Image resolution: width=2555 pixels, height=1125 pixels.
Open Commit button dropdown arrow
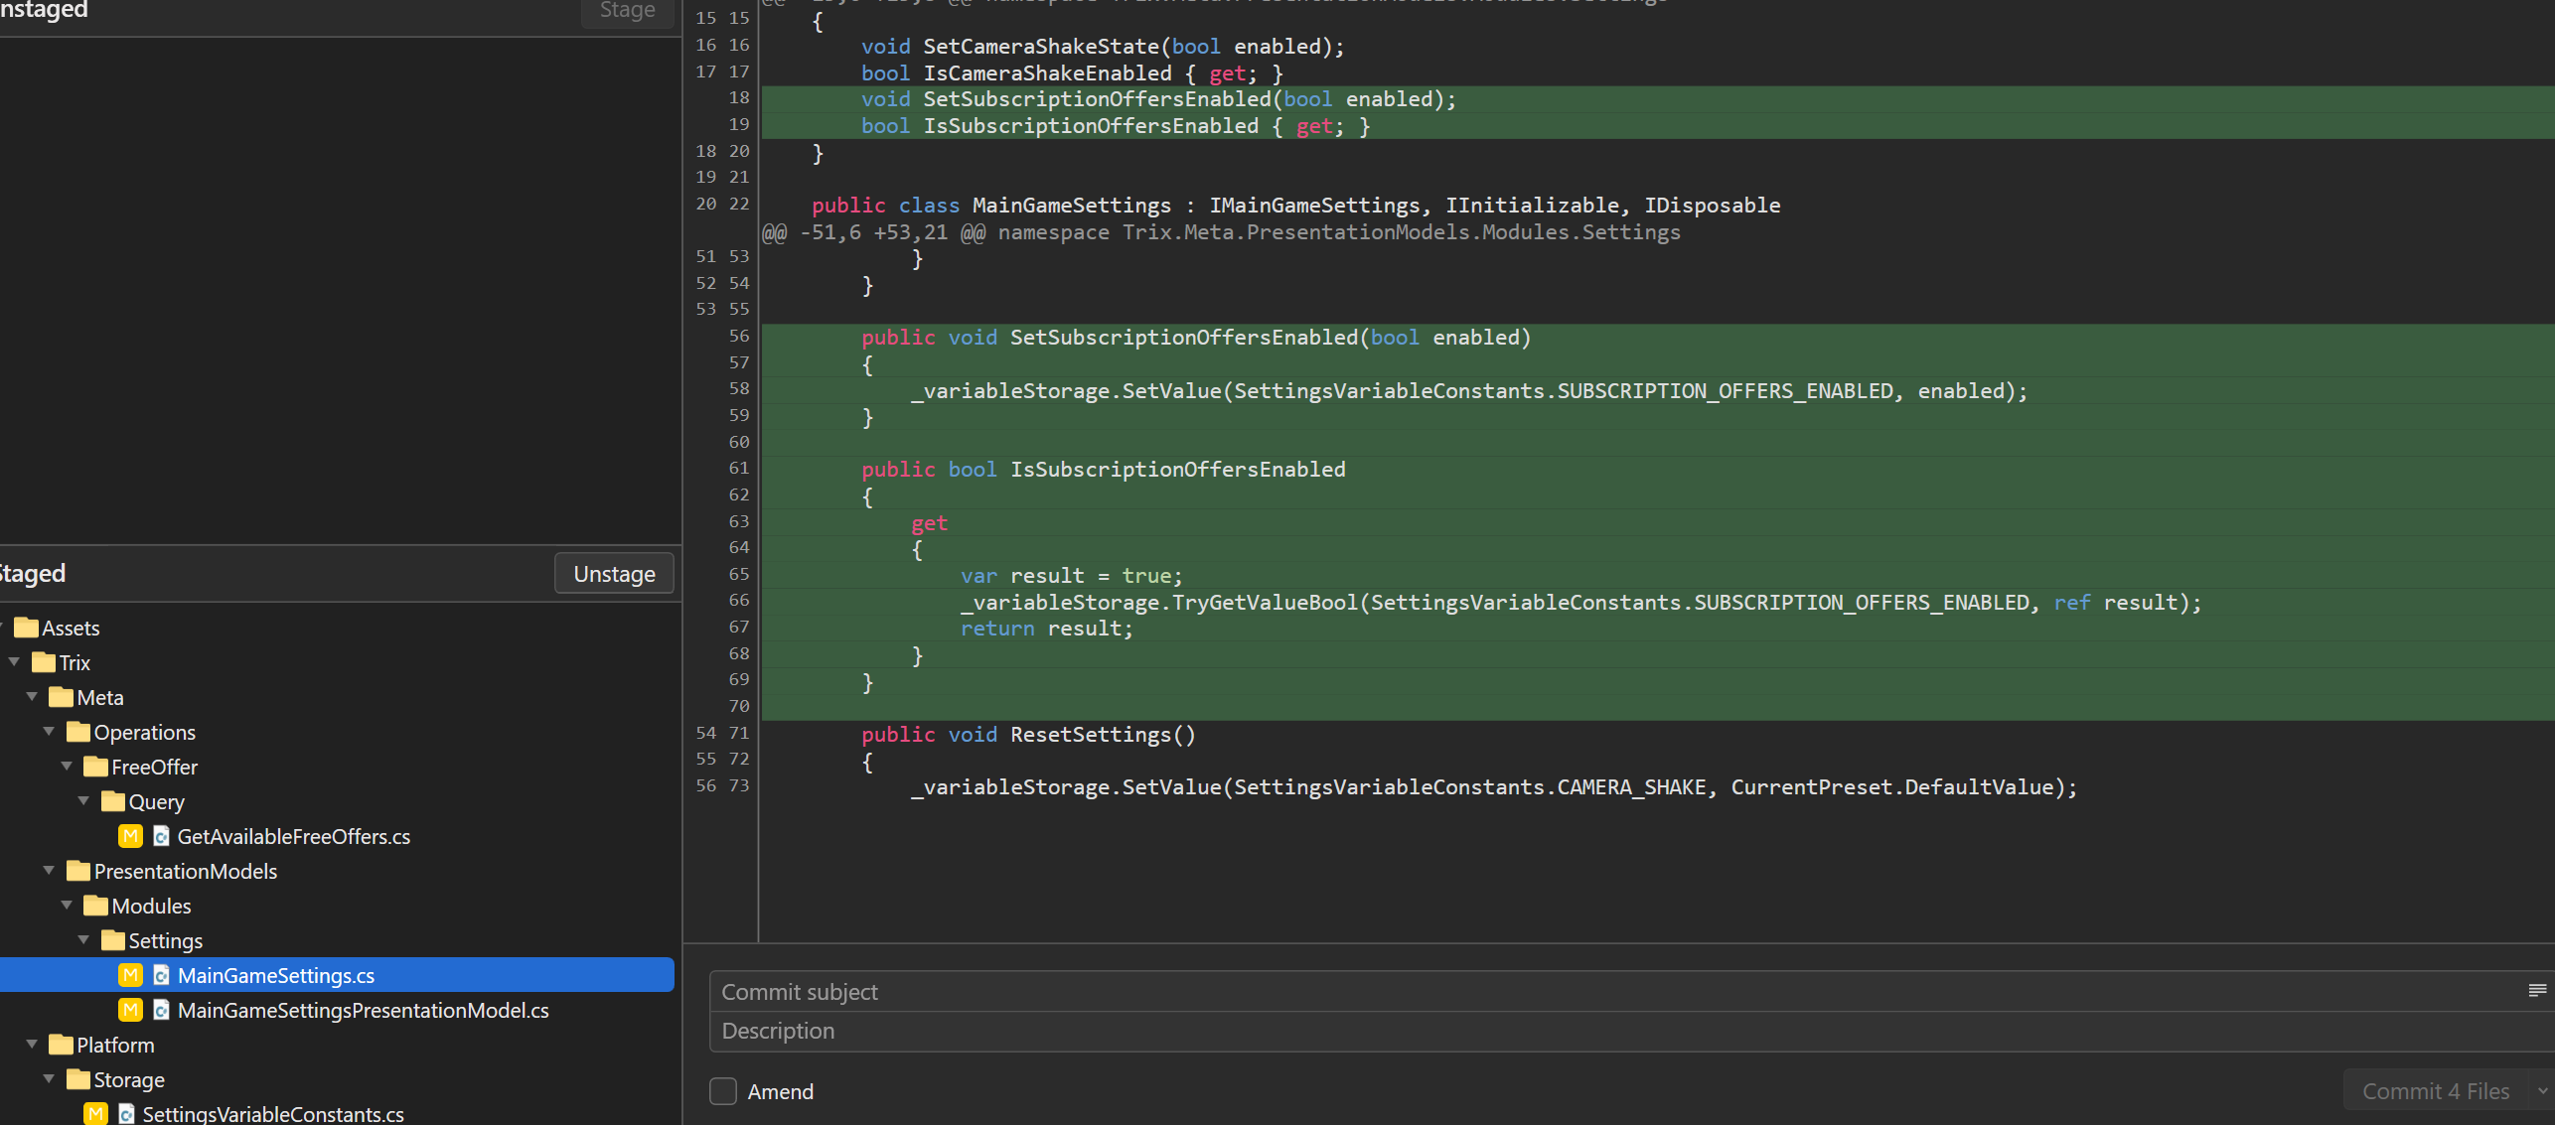tap(2542, 1091)
